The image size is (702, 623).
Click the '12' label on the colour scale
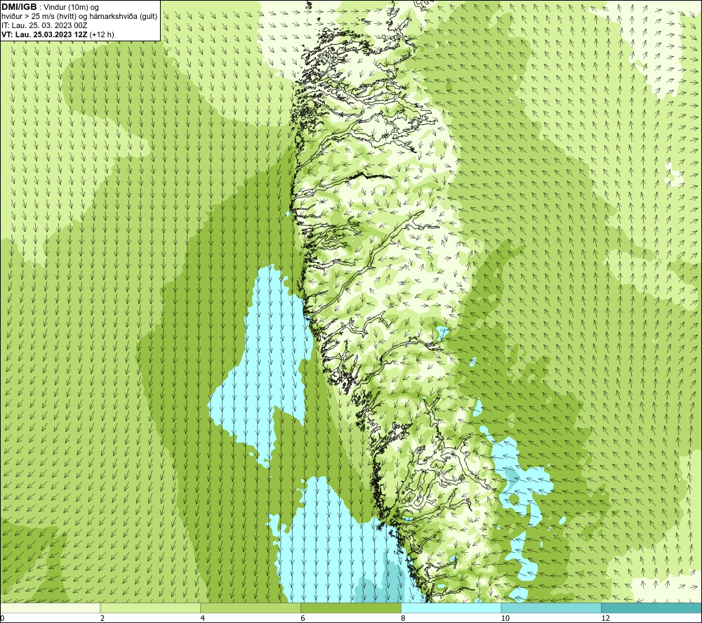click(x=606, y=619)
